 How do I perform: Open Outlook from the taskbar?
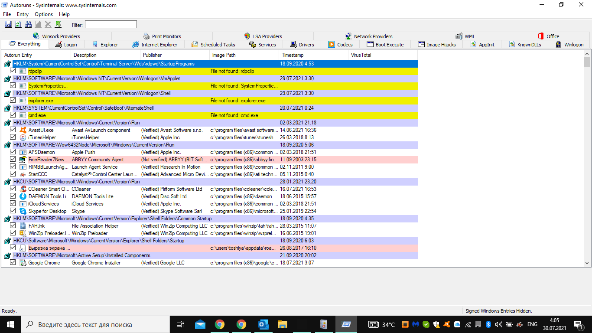[x=263, y=324]
